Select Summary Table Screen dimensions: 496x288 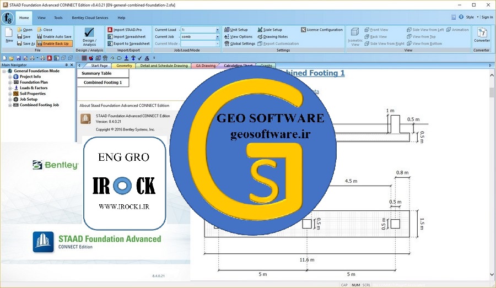[x=96, y=73]
